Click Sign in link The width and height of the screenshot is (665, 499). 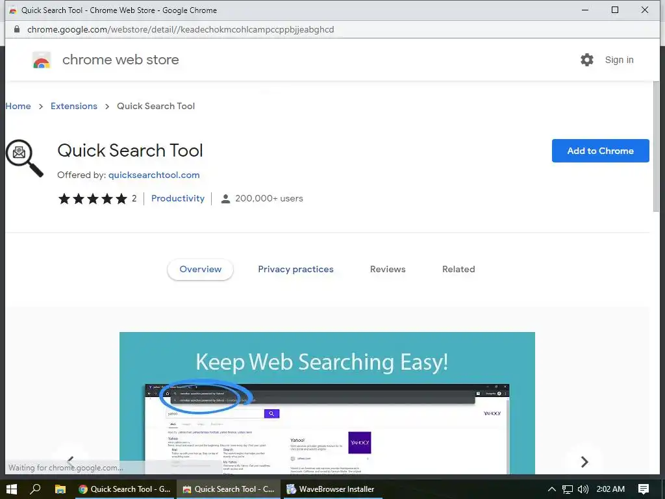[619, 60]
